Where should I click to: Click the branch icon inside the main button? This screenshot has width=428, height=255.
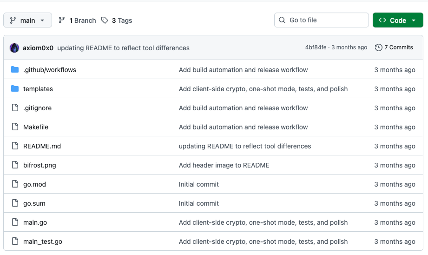click(13, 20)
